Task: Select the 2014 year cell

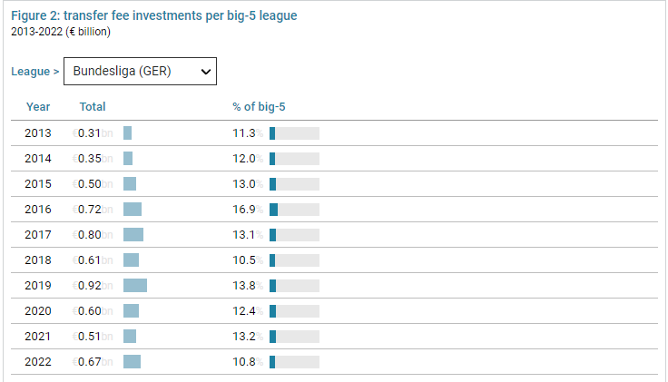Action: tap(38, 159)
